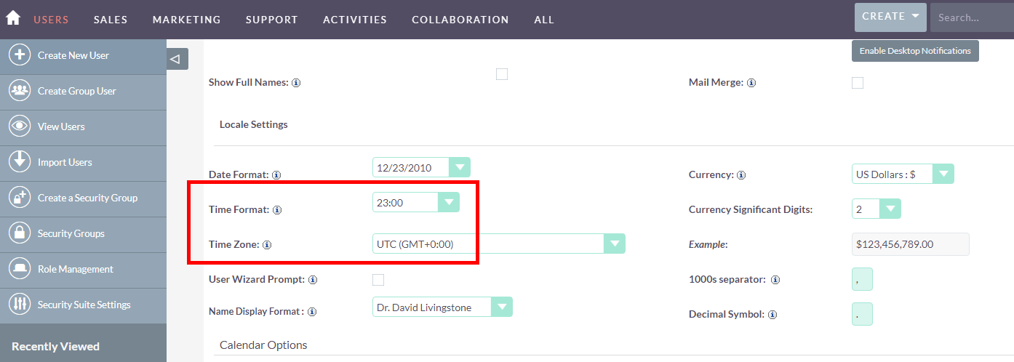This screenshot has width=1014, height=362.
Task: Open the Name Display Format dropdown
Action: 442,307
